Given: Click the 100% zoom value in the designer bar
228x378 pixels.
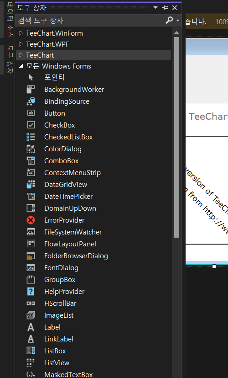Looking at the screenshot, I should click(x=222, y=21).
